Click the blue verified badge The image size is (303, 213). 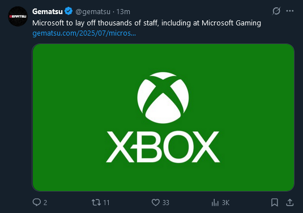click(69, 11)
